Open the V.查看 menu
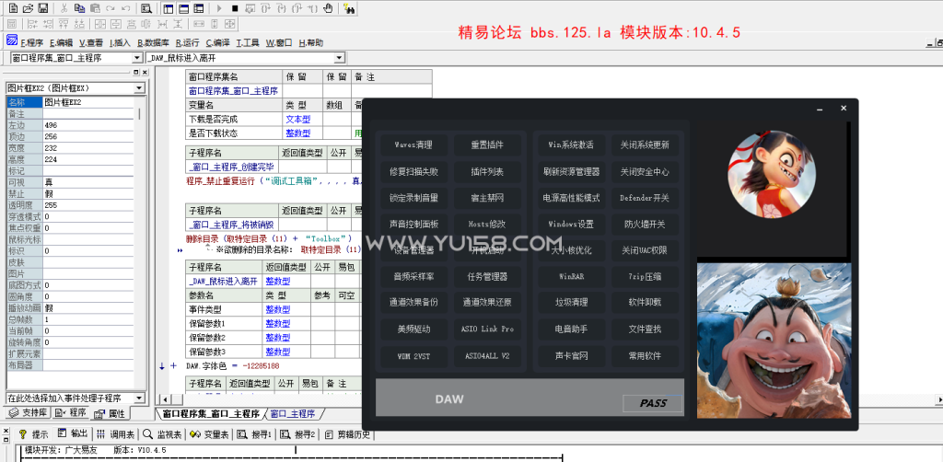The height and width of the screenshot is (462, 943). pyautogui.click(x=91, y=42)
